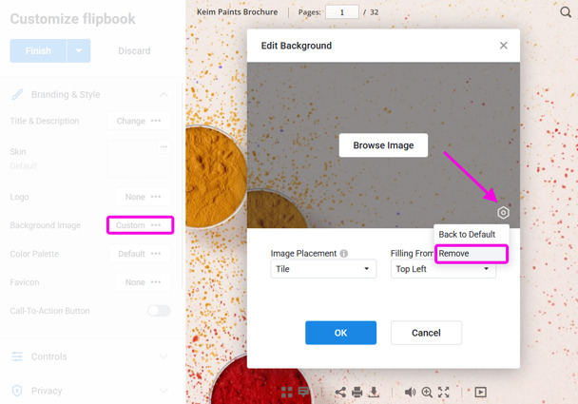Screen dimensions: 578x404
Task: Click the share icon in bottom toolbar
Action: (x=340, y=393)
